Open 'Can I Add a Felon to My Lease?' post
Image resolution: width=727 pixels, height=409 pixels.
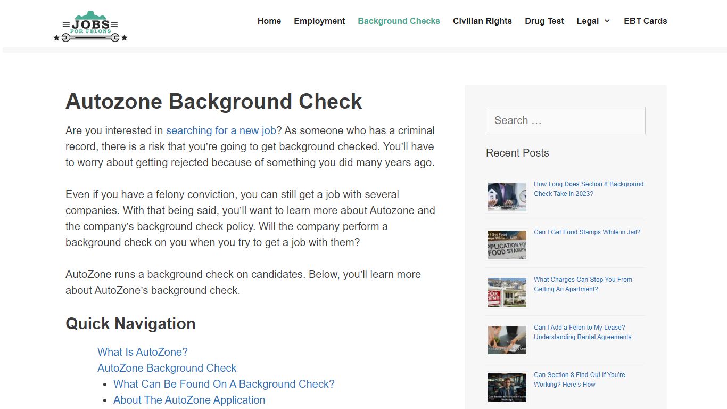pos(582,332)
